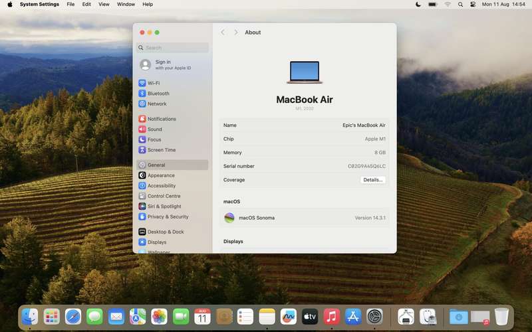Open App Store from the Dock

coord(353,317)
